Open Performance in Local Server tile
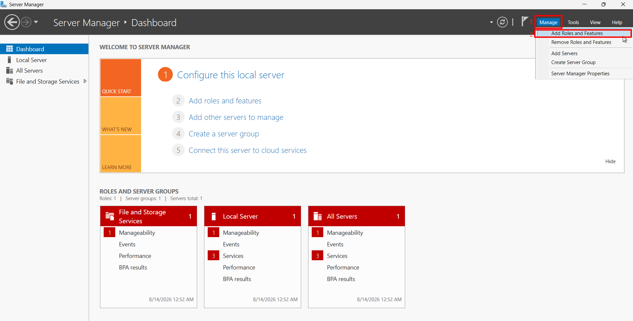The image size is (633, 321). click(239, 267)
